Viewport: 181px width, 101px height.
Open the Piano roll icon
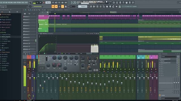point(94,6)
